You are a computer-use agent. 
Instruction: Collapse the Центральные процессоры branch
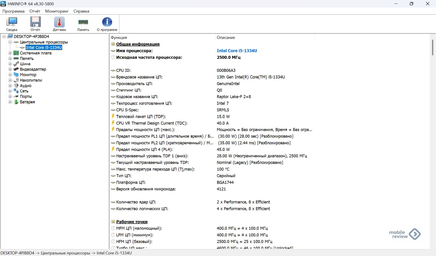click(10, 42)
